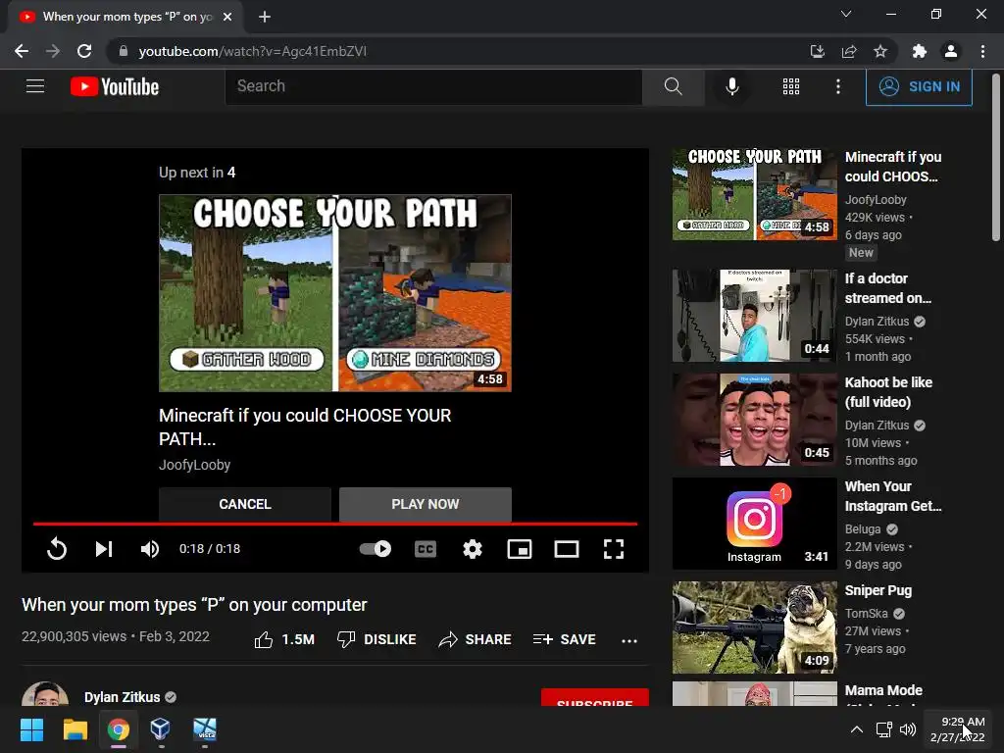This screenshot has width=1004, height=753.
Task: Switch to theater mode
Action: tap(567, 549)
